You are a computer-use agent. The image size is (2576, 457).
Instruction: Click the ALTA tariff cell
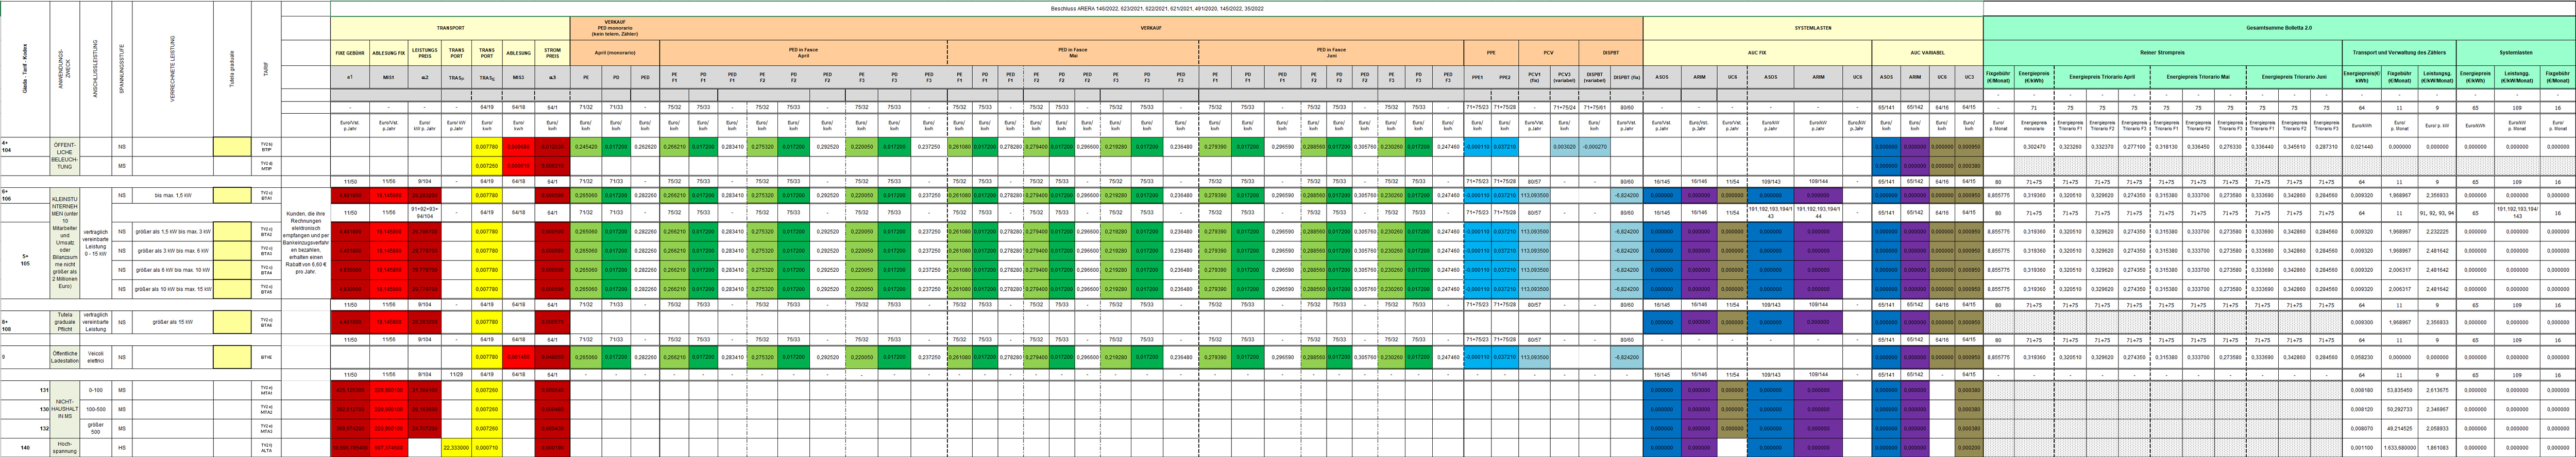click(x=266, y=447)
